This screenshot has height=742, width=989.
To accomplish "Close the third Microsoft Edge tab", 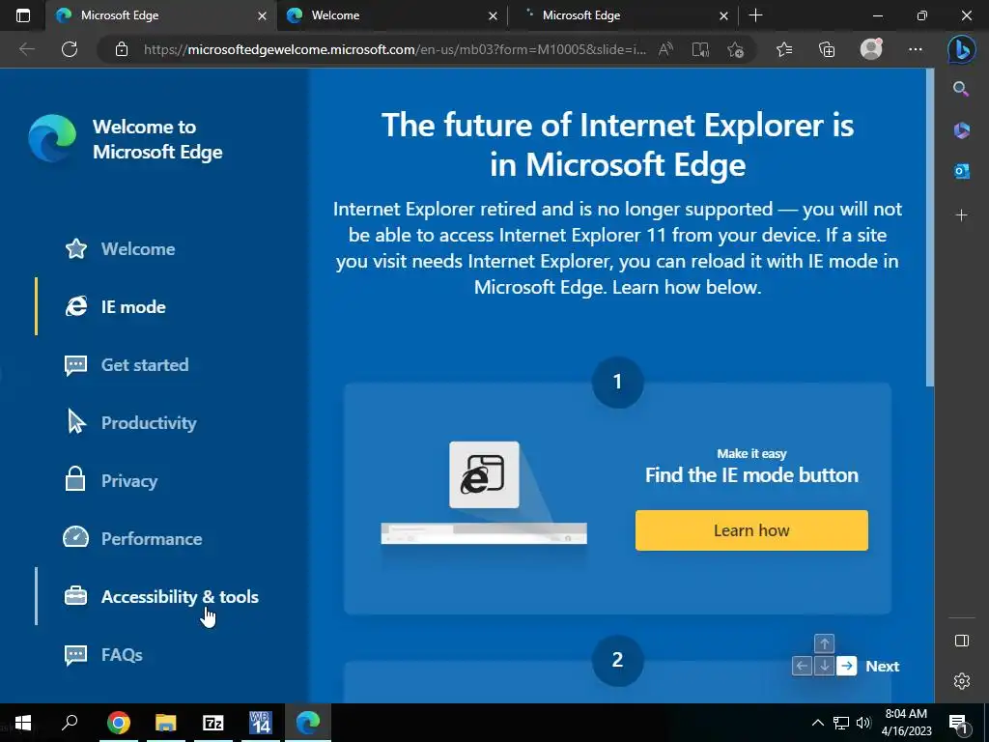I will pos(723,15).
